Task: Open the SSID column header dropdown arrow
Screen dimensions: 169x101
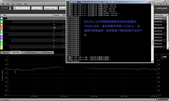Action: pyautogui.click(x=52, y=15)
